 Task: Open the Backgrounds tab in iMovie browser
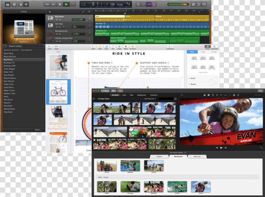pos(141,95)
